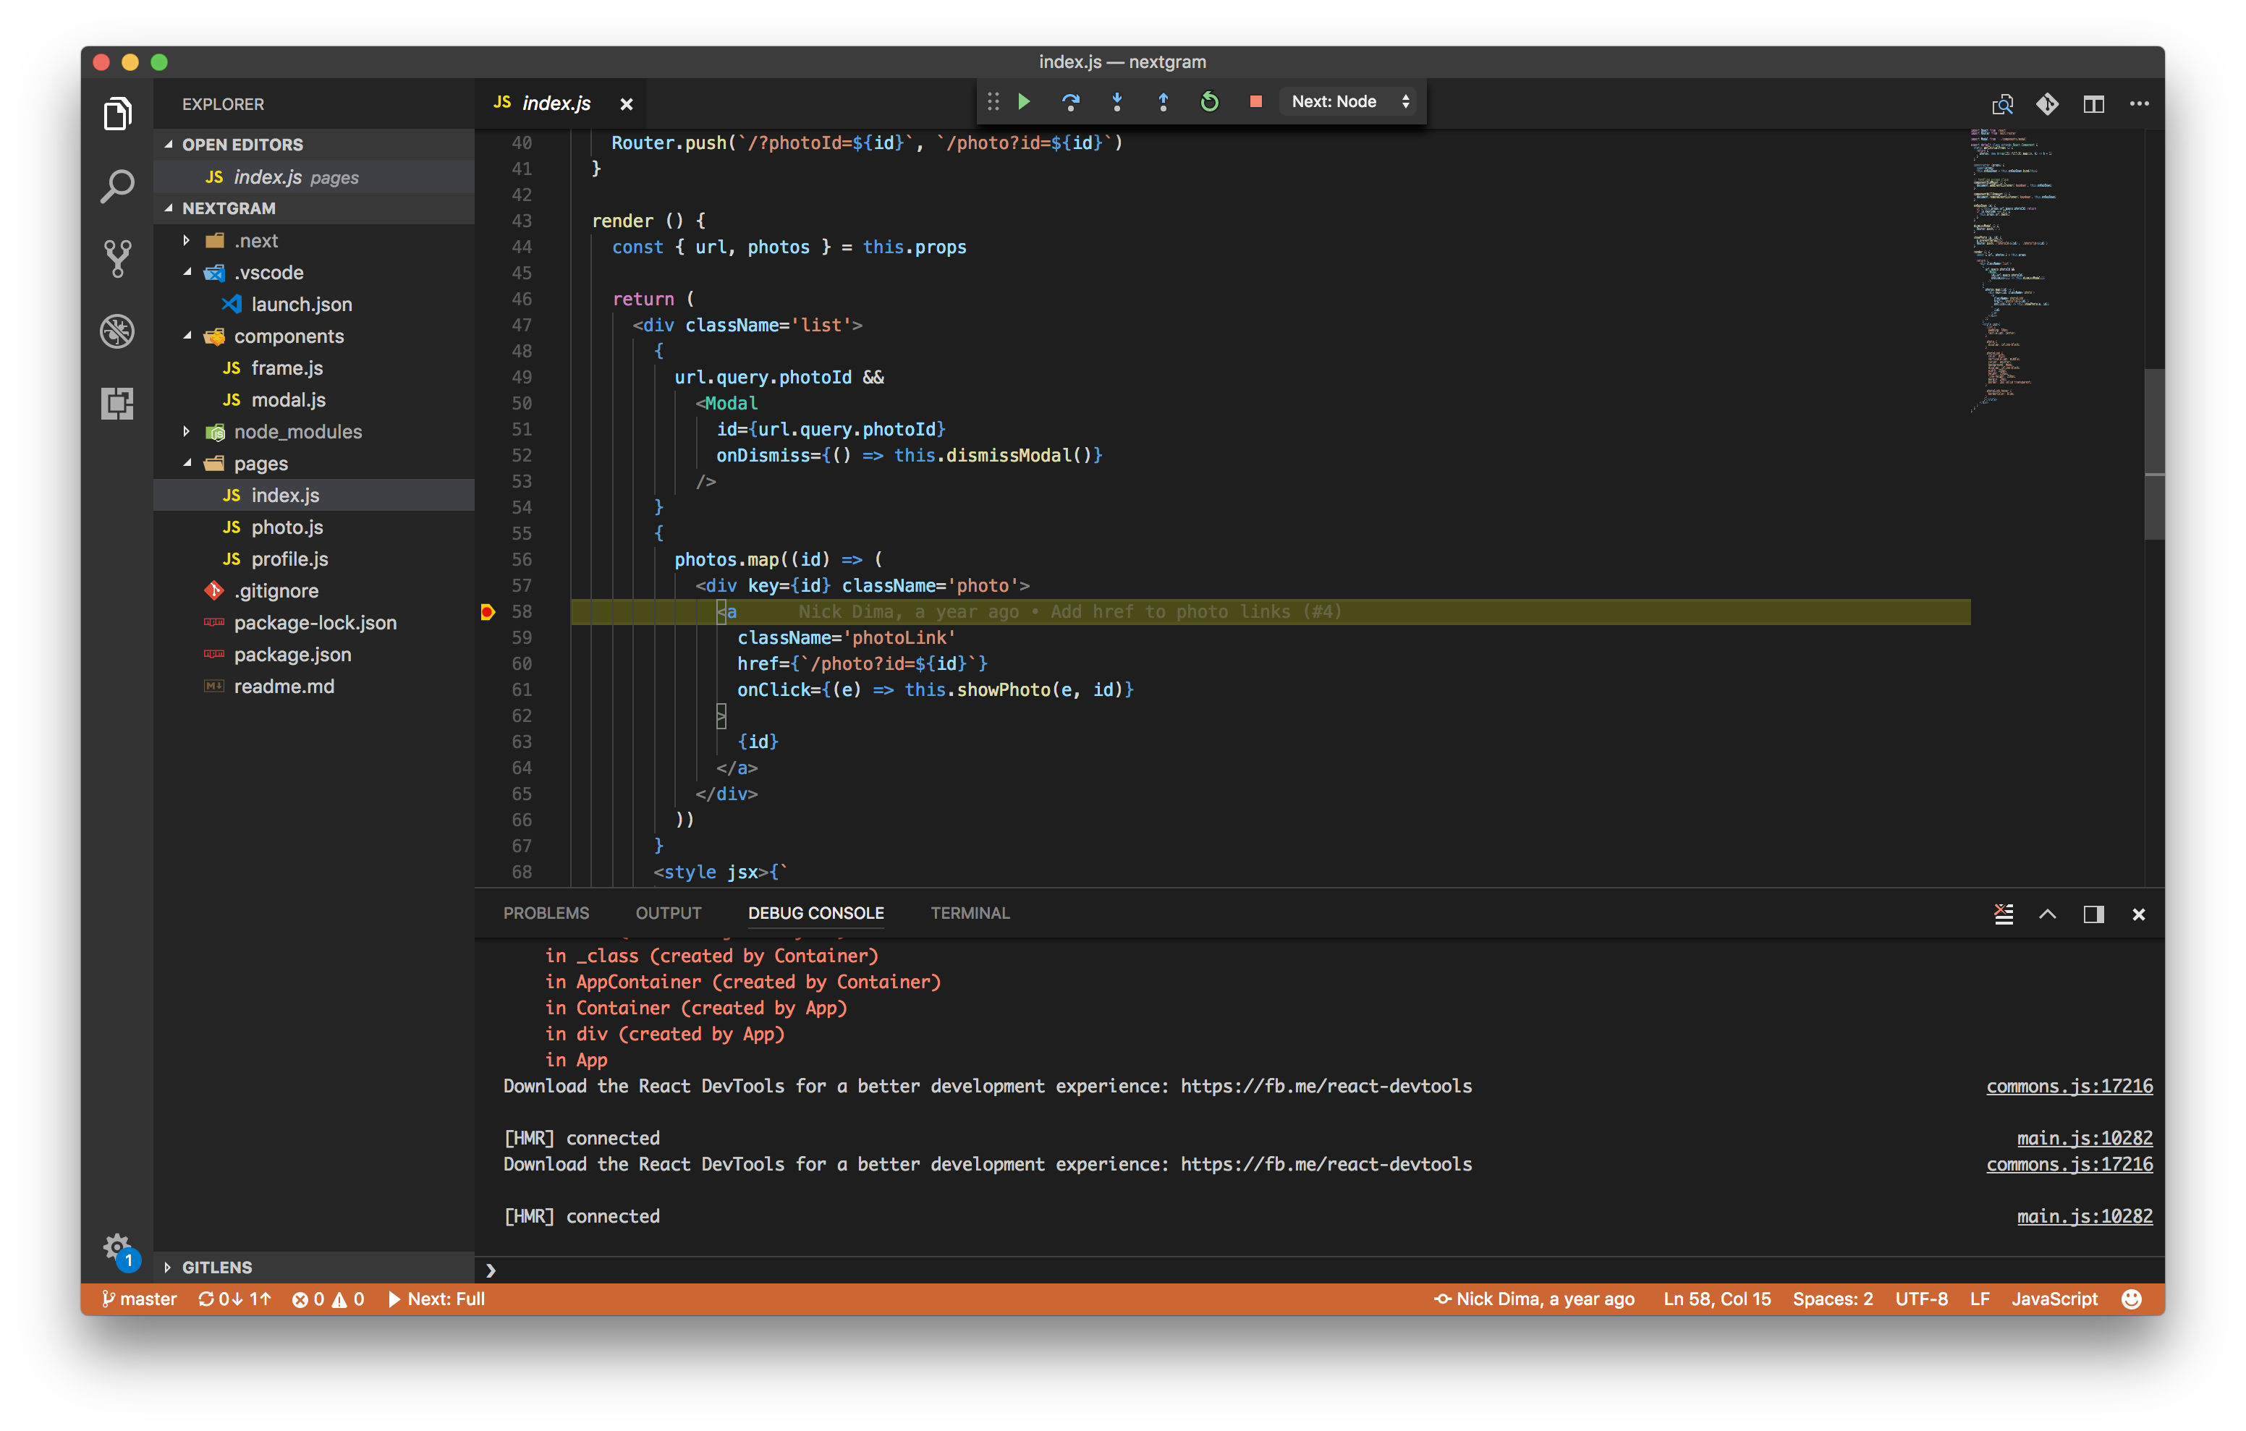Open the Source Control view
The width and height of the screenshot is (2246, 1431).
117,258
